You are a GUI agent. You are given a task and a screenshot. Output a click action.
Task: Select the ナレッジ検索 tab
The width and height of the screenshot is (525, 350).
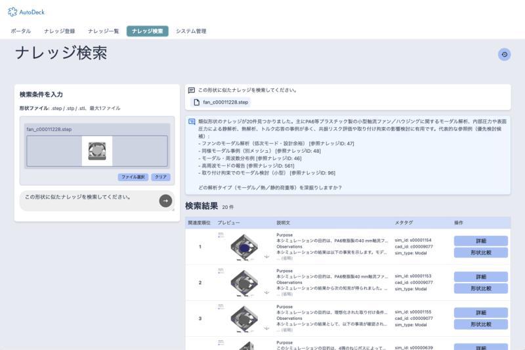coord(147,31)
